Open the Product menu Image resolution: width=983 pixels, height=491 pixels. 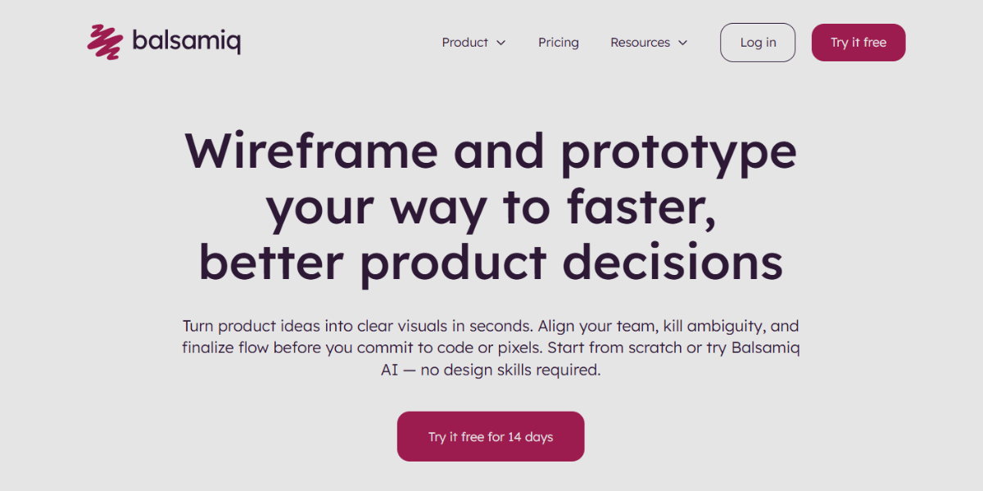pos(464,43)
